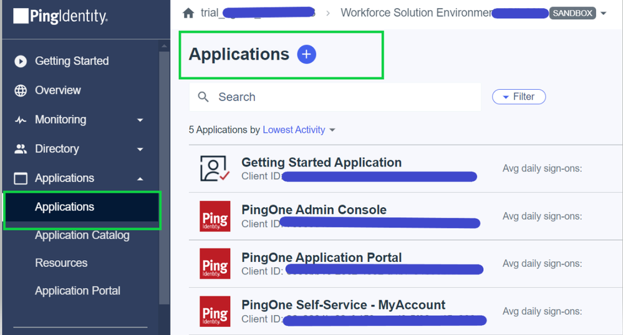Image resolution: width=623 pixels, height=335 pixels.
Task: Click into the Search input field
Action: click(x=343, y=97)
